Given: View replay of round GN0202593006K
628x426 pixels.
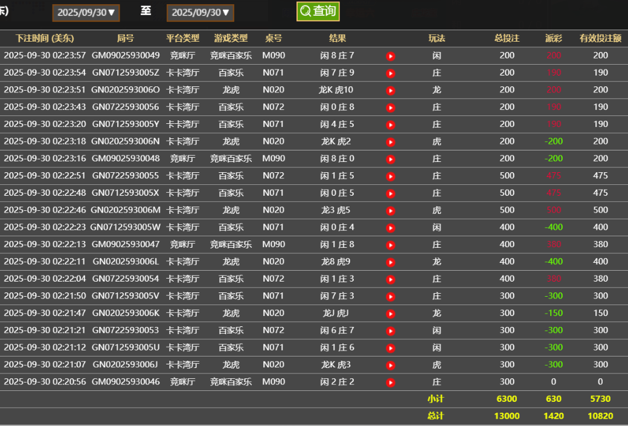Looking at the screenshot, I should (391, 313).
